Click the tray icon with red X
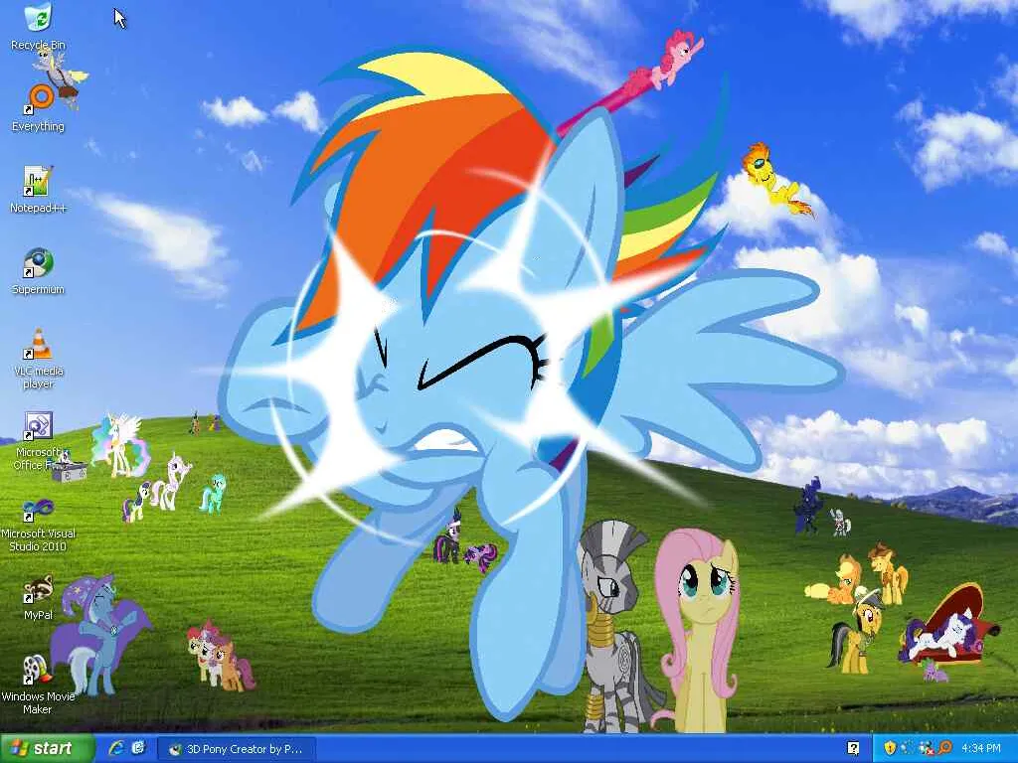Viewport: 1018px width, 763px height. click(x=926, y=748)
